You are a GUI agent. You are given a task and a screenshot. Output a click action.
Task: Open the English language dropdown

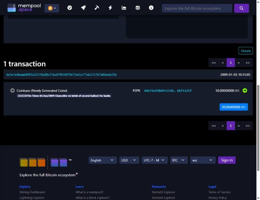[x=103, y=160]
